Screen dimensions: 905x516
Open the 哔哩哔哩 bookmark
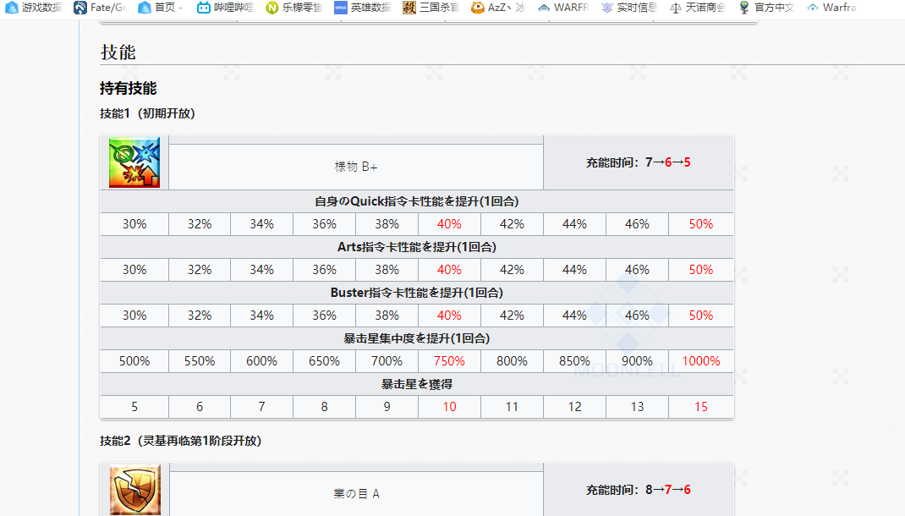(x=225, y=8)
